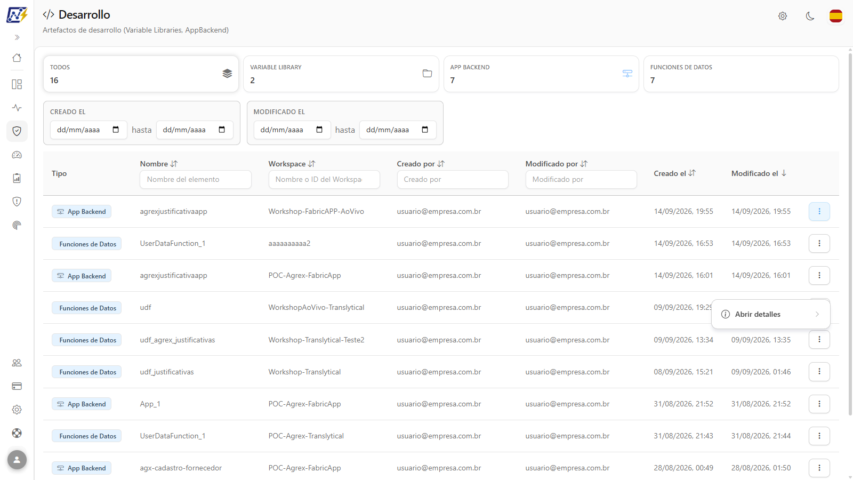This screenshot has height=480, width=853.
Task: Filter by the App Backend card
Action: click(x=541, y=74)
